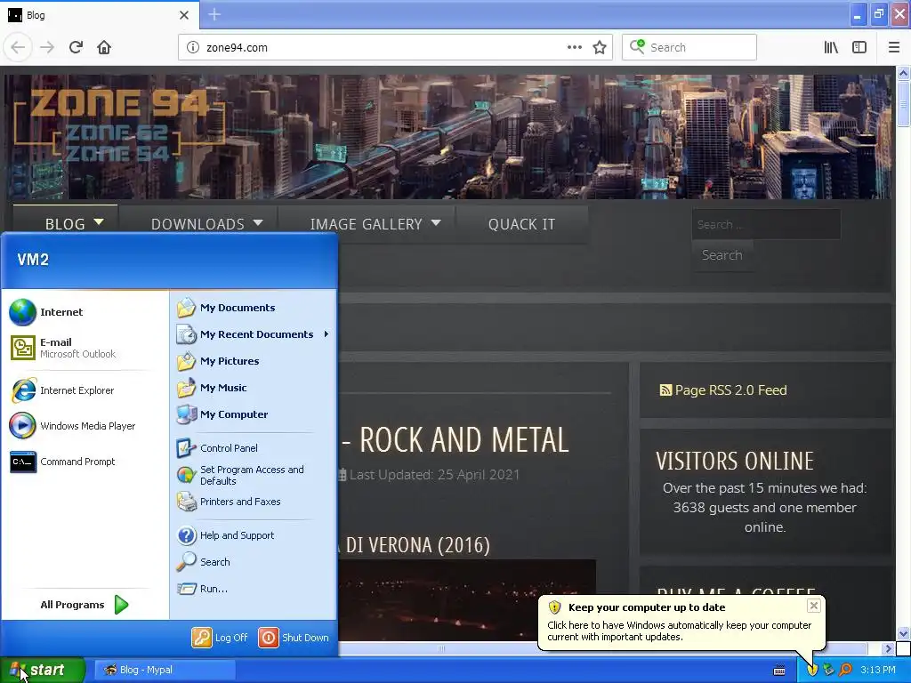Click the Start button

tap(42, 670)
